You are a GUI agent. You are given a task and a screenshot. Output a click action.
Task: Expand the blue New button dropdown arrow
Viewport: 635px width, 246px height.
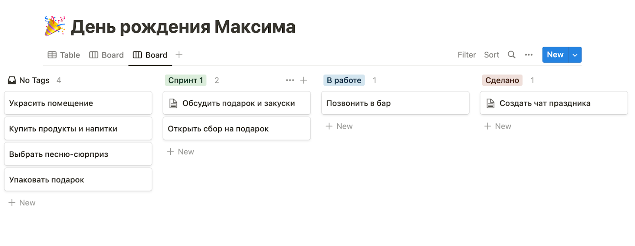pyautogui.click(x=575, y=55)
